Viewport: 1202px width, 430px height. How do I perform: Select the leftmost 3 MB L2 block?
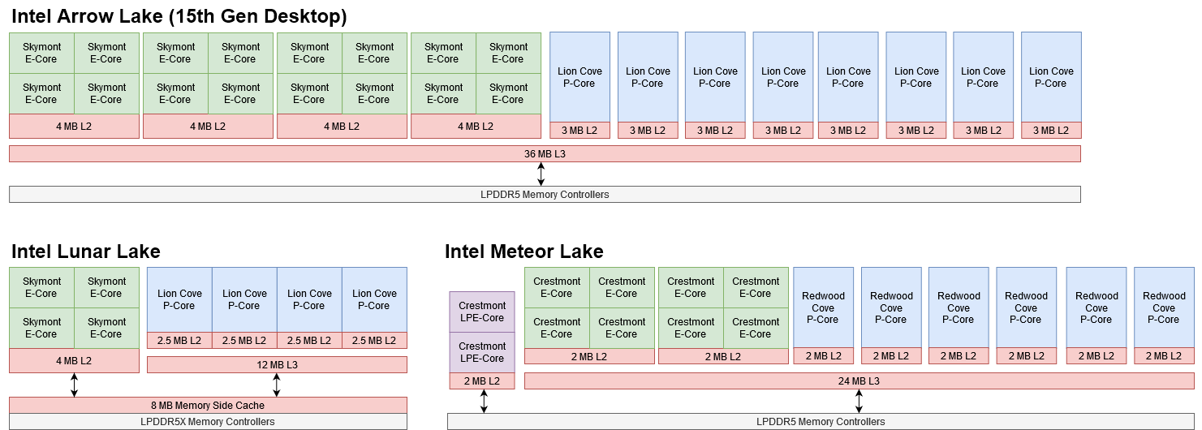(x=579, y=130)
